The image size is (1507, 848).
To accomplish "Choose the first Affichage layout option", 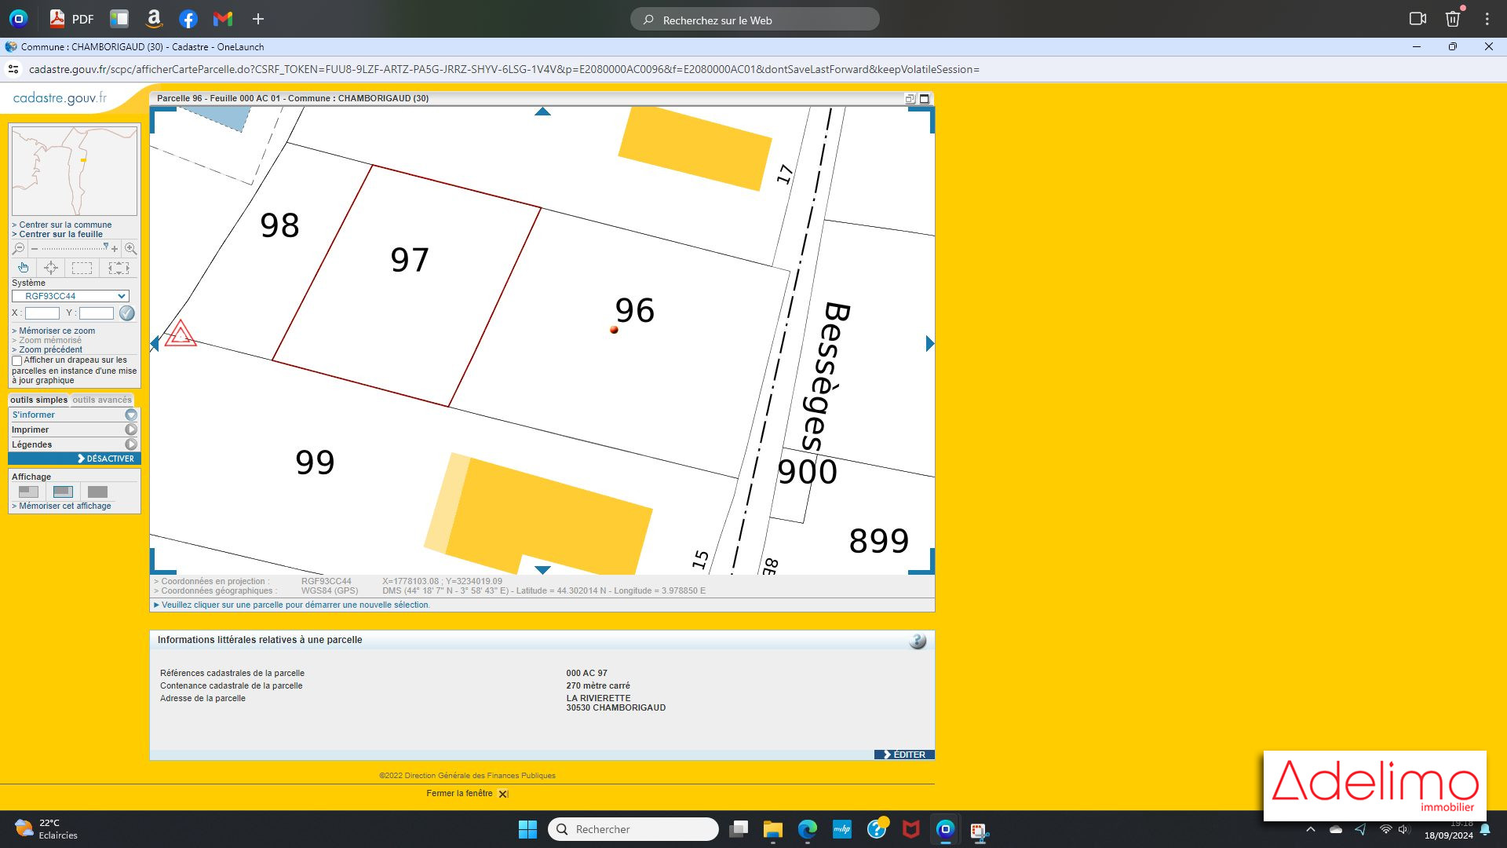I will click(28, 492).
